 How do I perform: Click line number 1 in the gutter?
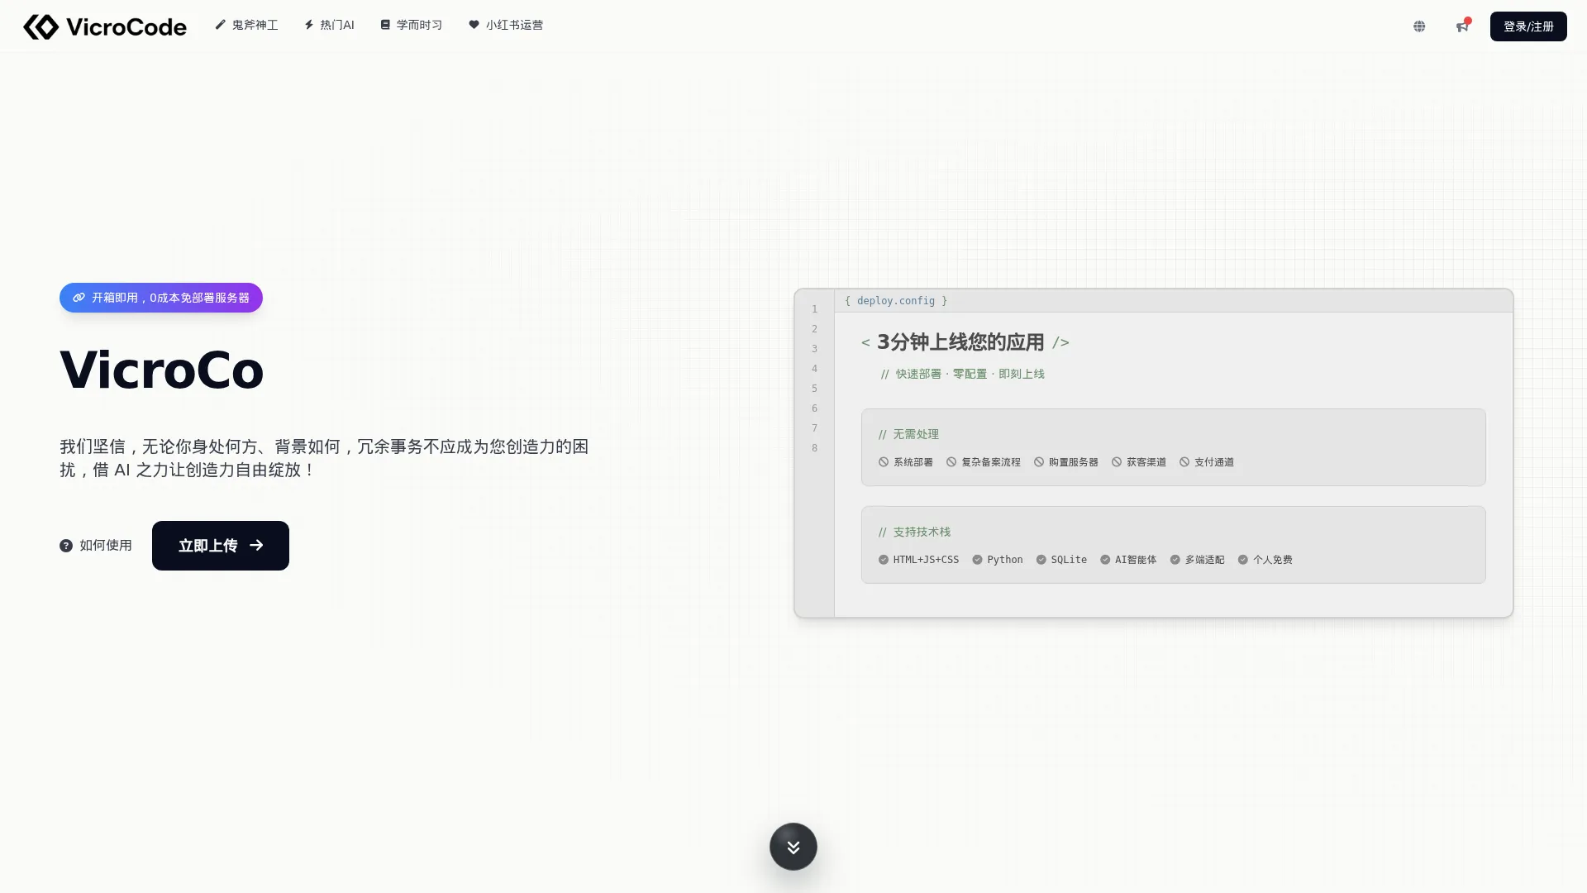pos(814,309)
